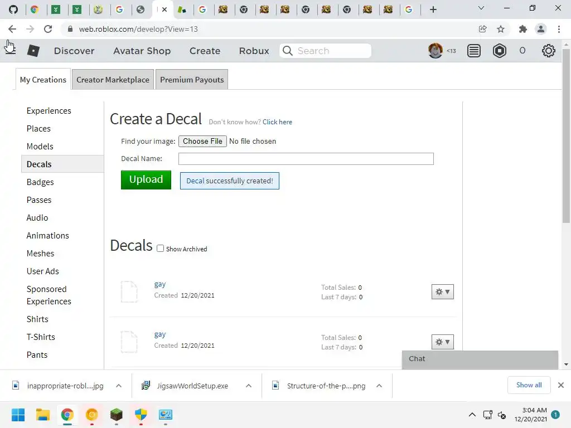The width and height of the screenshot is (571, 428).
Task: Reload the page with refresh icon
Action: click(48, 29)
